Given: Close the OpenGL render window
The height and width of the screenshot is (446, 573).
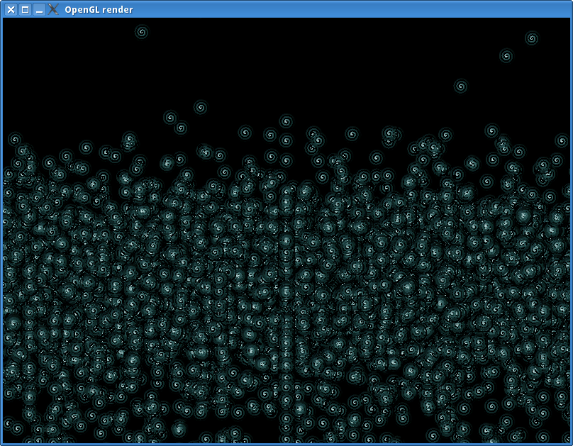Looking at the screenshot, I should pyautogui.click(x=11, y=9).
